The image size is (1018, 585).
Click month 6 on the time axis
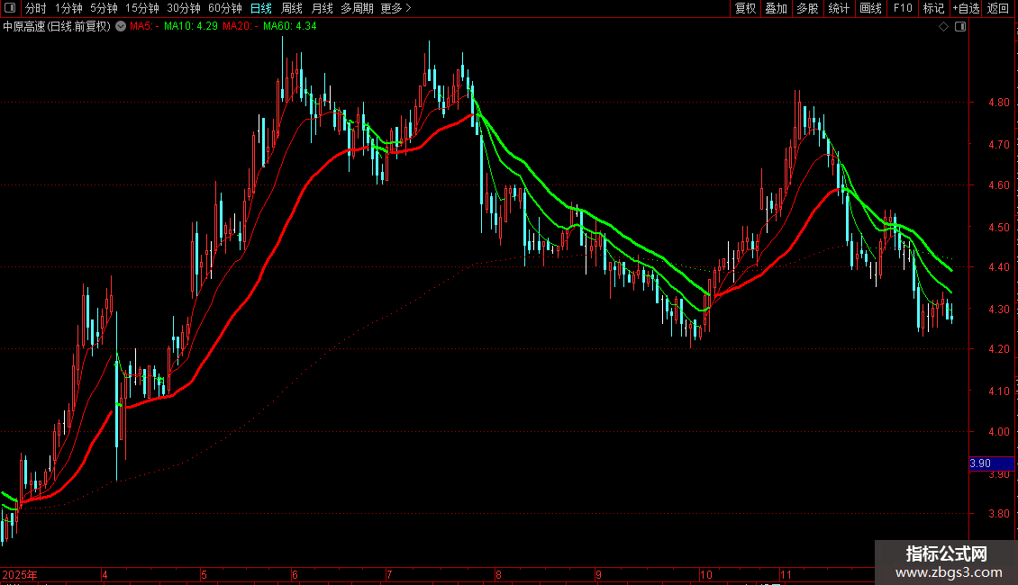tap(295, 574)
